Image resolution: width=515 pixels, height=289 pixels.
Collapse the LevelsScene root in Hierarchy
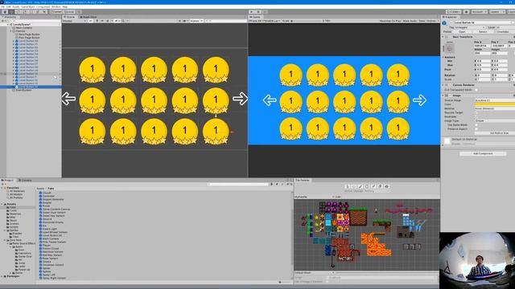tap(8, 25)
